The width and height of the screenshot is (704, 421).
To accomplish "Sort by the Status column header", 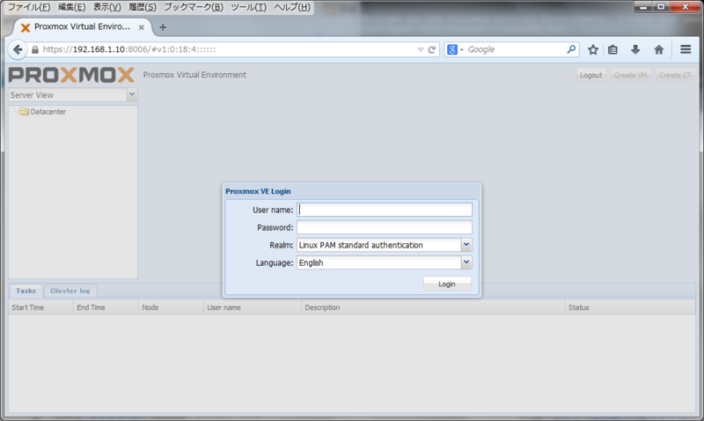I will [x=630, y=307].
